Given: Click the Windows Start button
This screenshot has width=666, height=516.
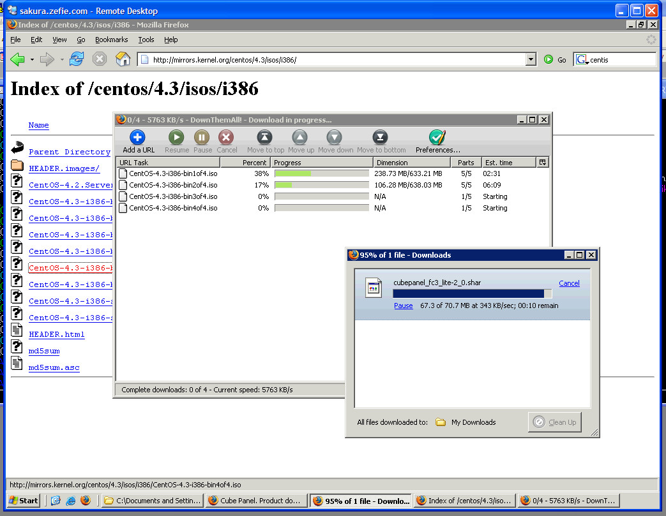Looking at the screenshot, I should 24,501.
